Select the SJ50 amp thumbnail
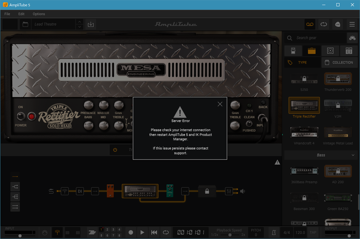Image resolution: width=360 pixels, height=239 pixels. click(304, 79)
